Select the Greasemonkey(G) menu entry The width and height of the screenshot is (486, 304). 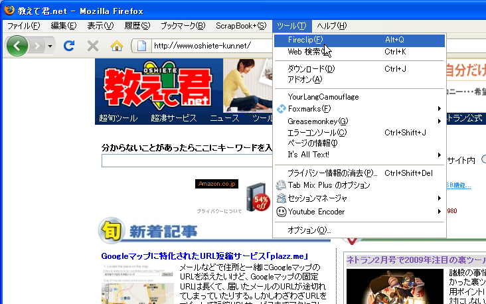point(360,121)
